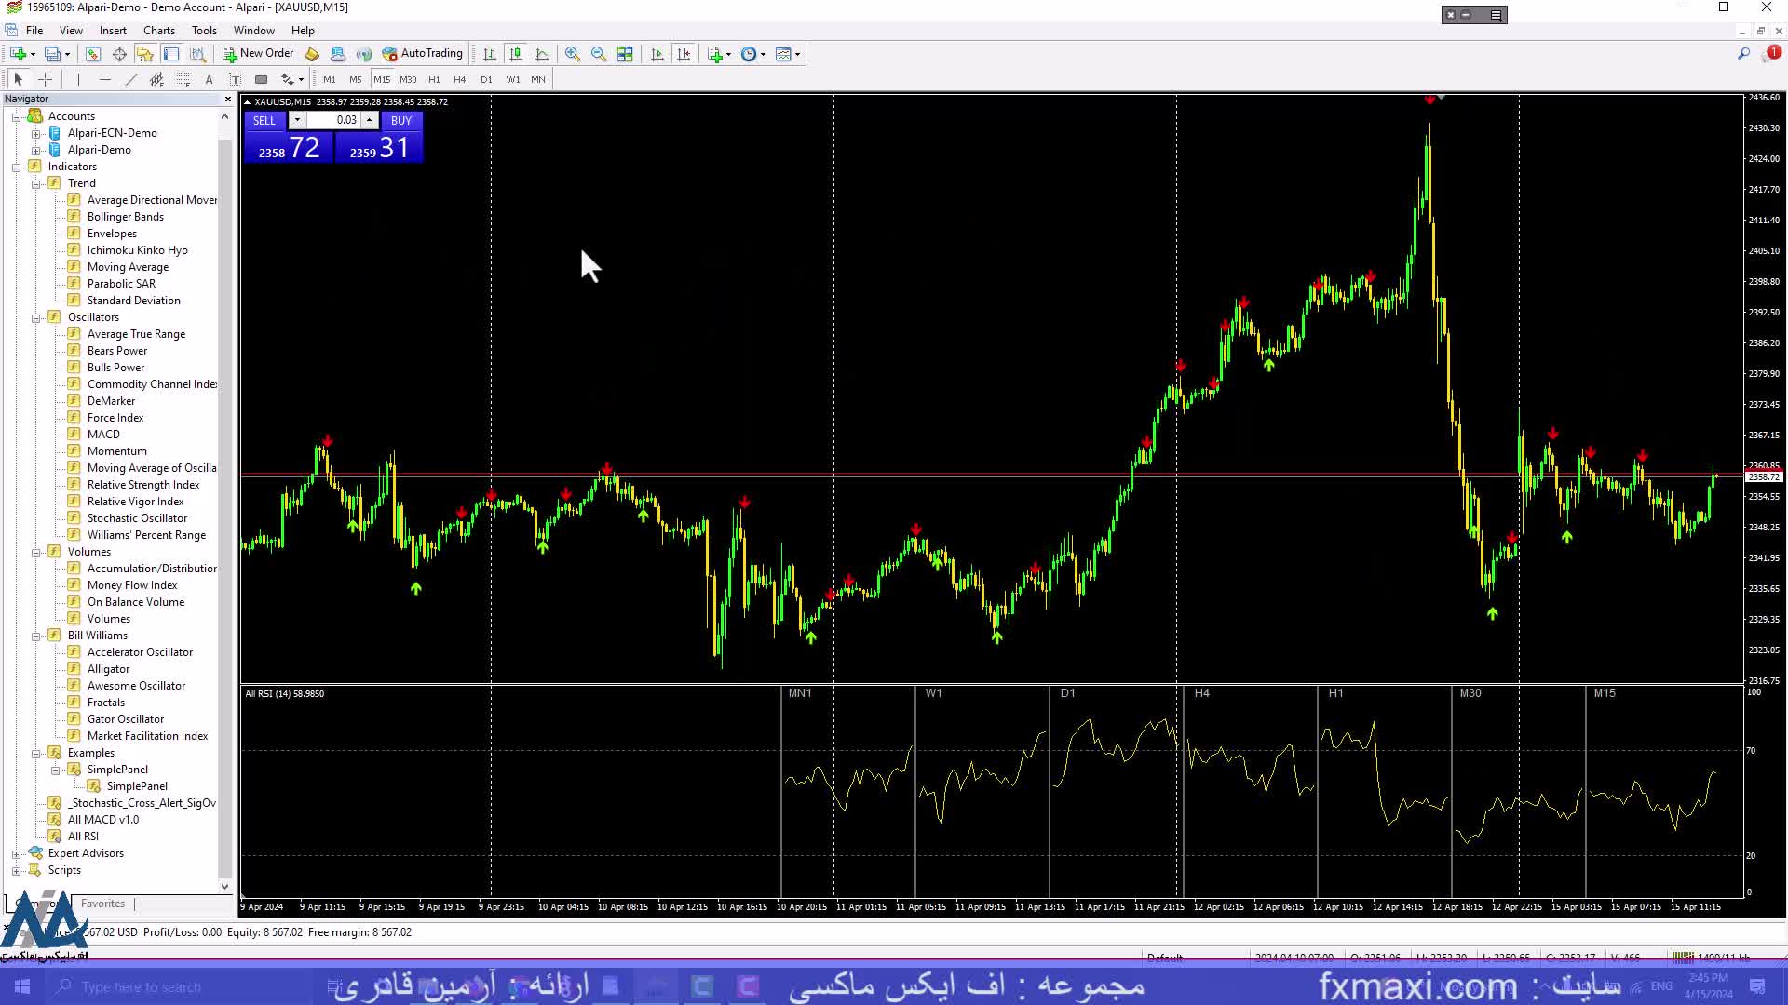Zoom in on the chart
Image resolution: width=1788 pixels, height=1005 pixels.
pos(572,53)
